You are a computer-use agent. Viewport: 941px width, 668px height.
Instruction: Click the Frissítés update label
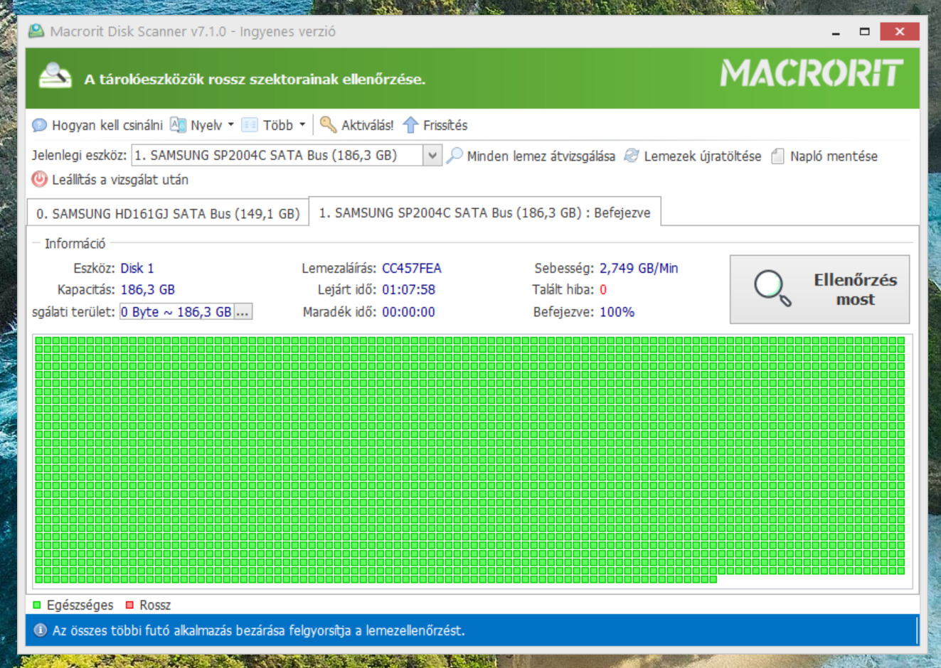[x=445, y=126]
